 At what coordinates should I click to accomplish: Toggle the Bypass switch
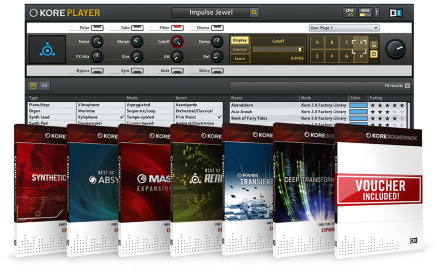97,71
